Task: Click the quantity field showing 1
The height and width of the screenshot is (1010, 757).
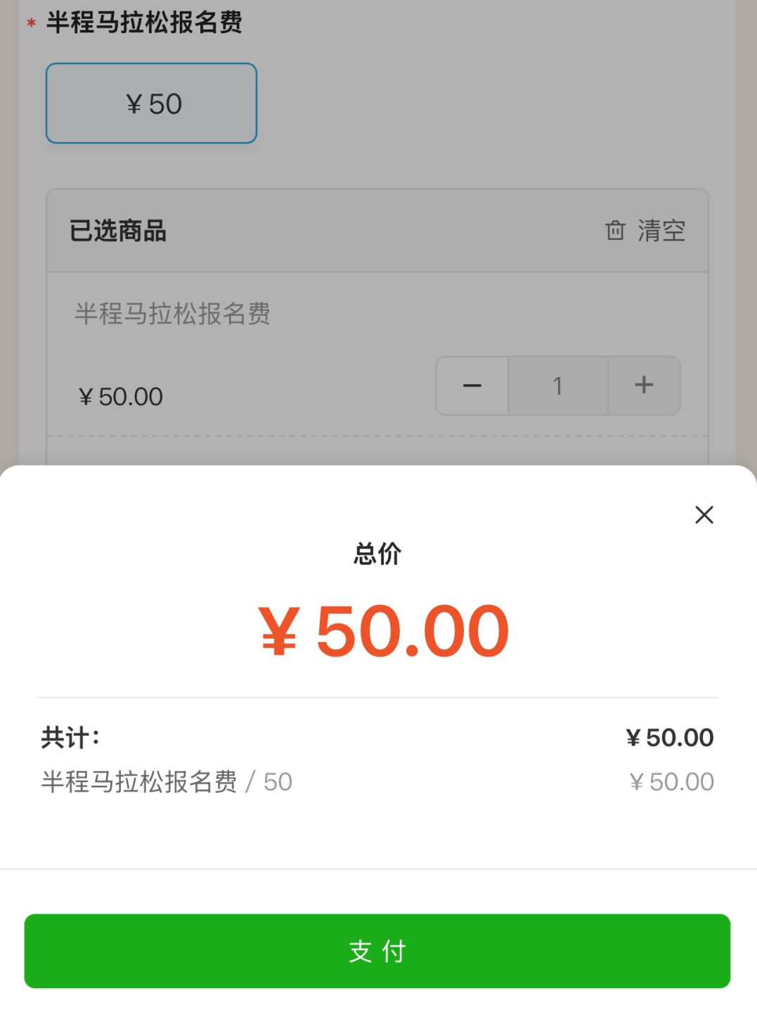Action: point(557,385)
